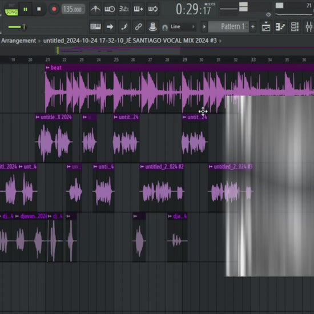Click the playlist overview scrollbar strip
Screen dimensions: 314x314
click(x=157, y=51)
